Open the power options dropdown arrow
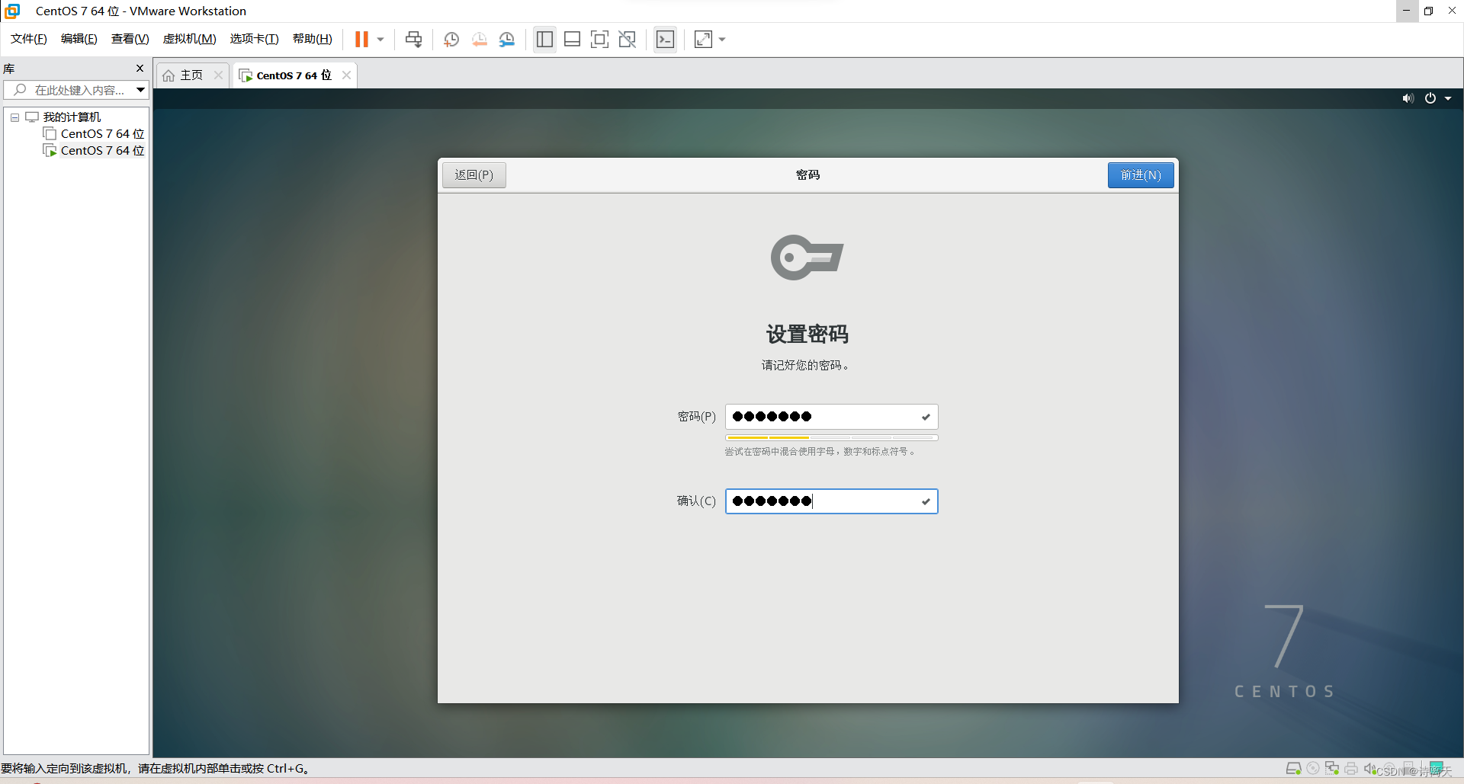The image size is (1464, 784). [x=380, y=39]
